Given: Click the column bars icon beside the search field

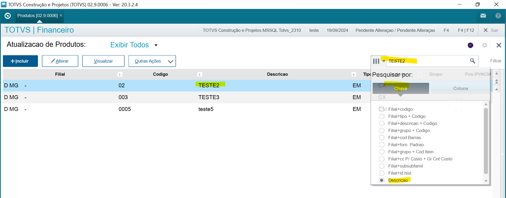Looking at the screenshot, I should [376, 61].
